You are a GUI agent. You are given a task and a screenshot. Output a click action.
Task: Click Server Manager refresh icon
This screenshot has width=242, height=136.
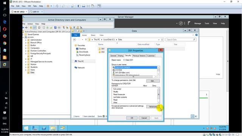point(181,23)
